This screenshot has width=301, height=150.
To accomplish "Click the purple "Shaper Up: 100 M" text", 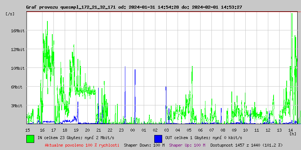I will (x=187, y=145).
